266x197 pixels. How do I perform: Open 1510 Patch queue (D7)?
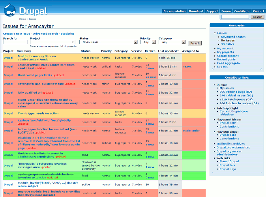pos(236,99)
